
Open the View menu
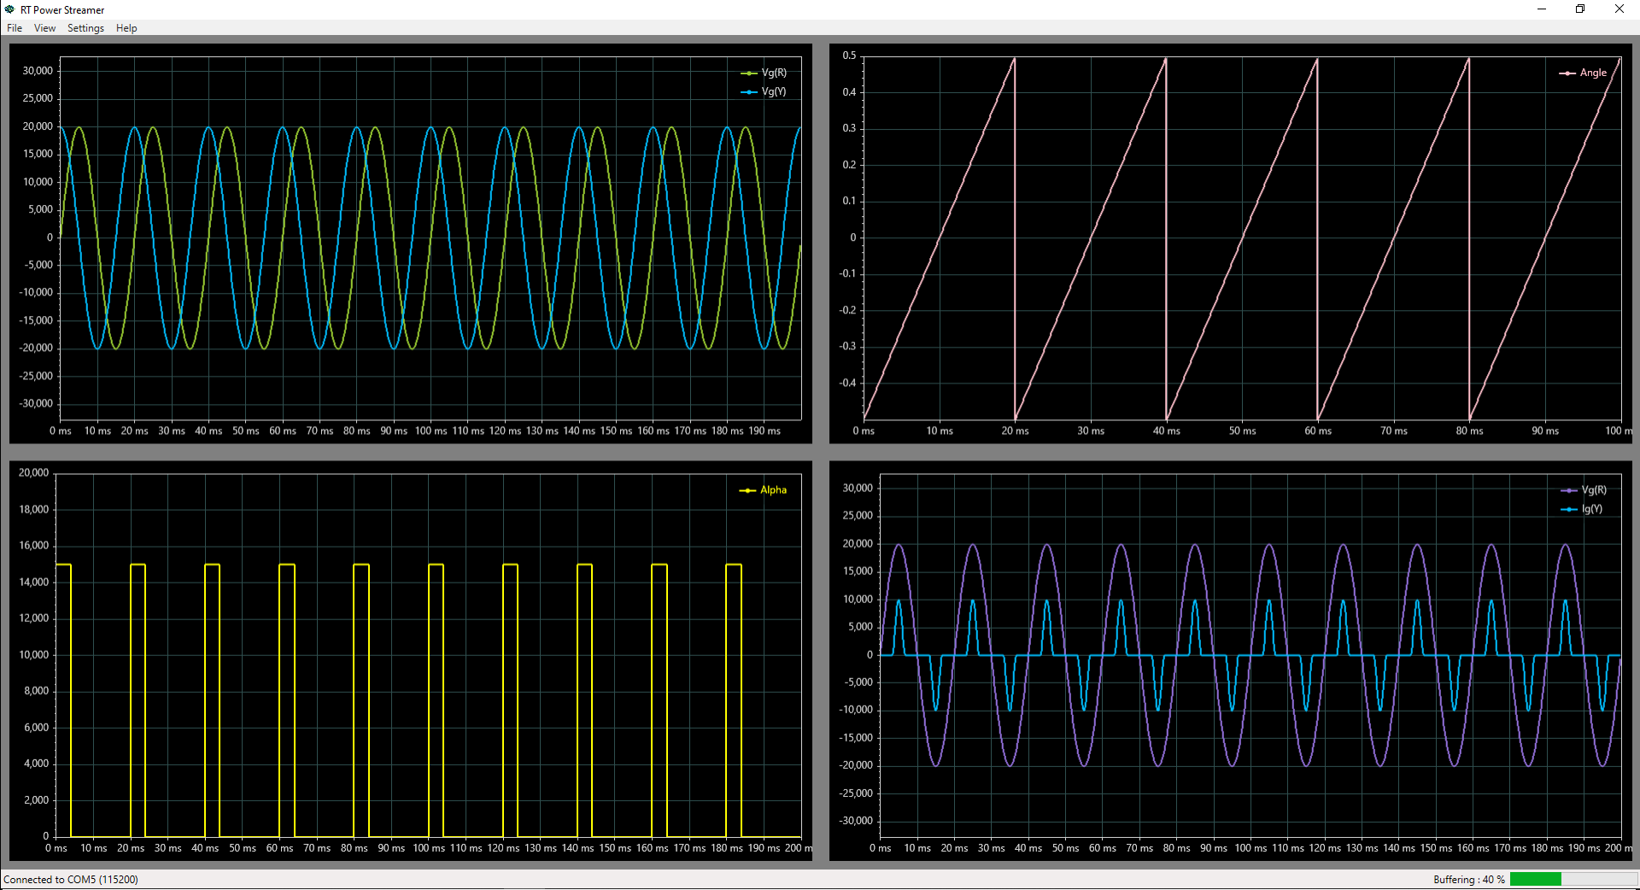[44, 28]
